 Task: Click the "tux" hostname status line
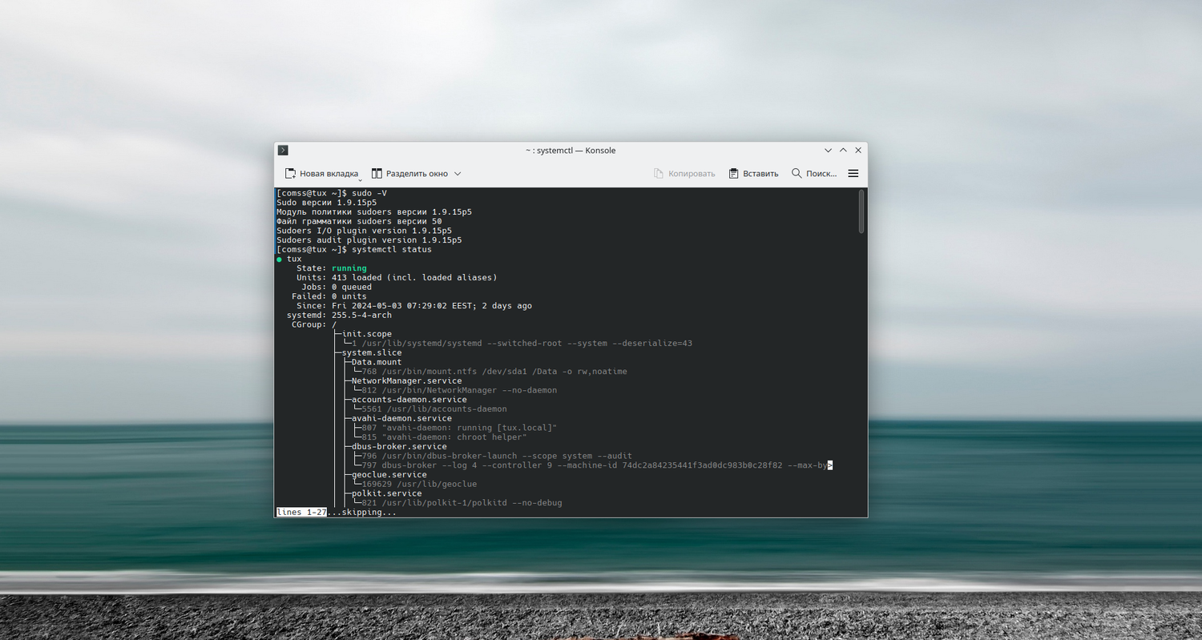pyautogui.click(x=289, y=259)
